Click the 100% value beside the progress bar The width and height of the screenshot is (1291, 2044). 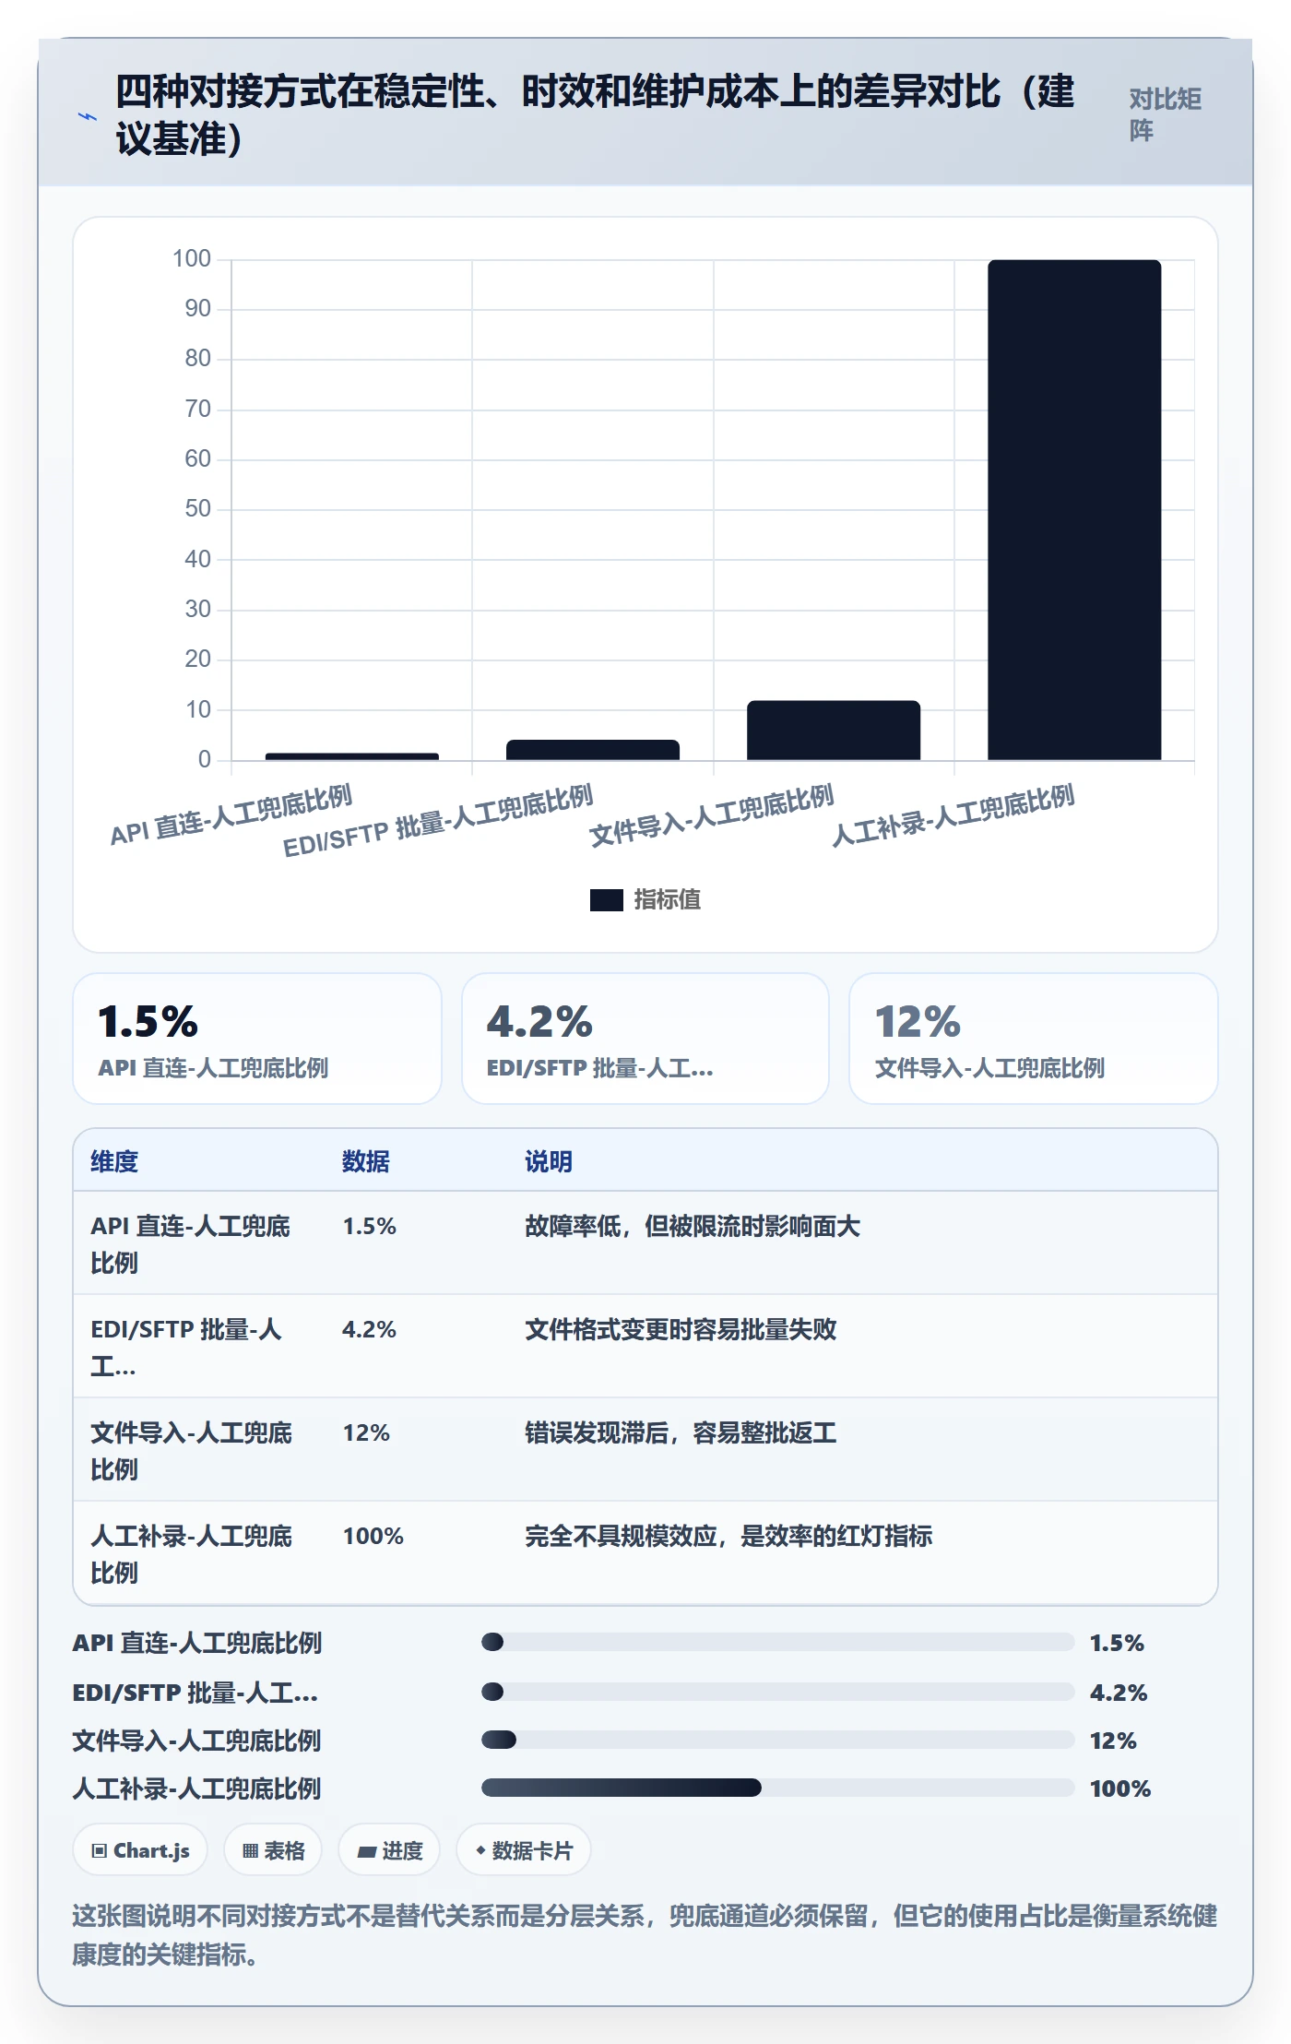point(1120,1788)
